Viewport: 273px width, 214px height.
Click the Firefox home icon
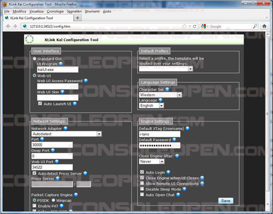pyautogui.click(x=264, y=26)
